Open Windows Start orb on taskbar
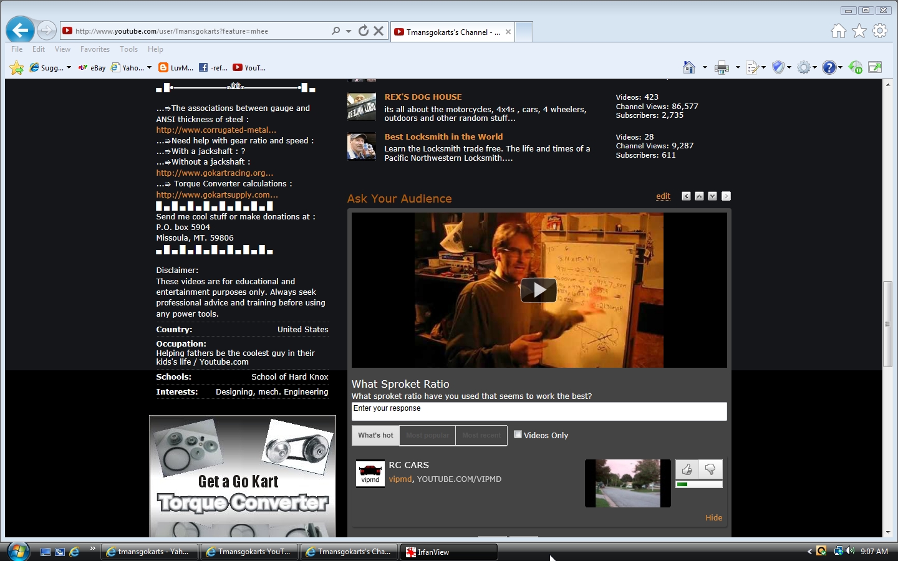 click(x=18, y=552)
